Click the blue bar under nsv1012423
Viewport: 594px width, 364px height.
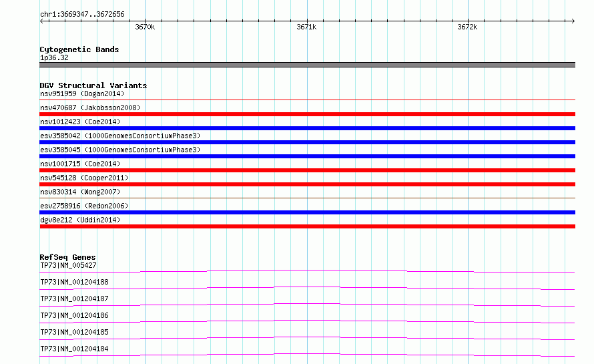coord(307,128)
